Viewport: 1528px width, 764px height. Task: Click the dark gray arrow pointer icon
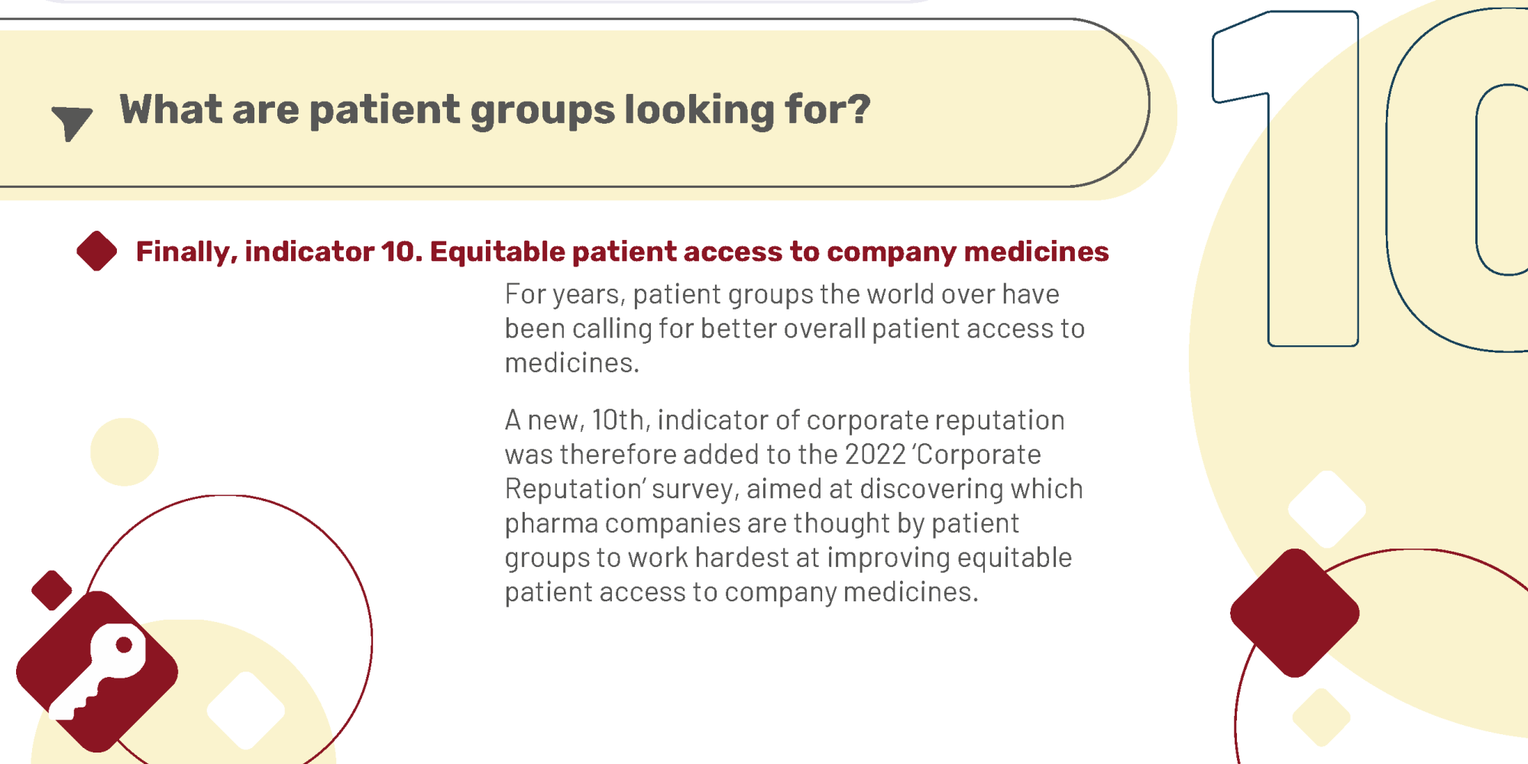[x=72, y=122]
